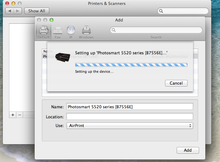Open the Use driver dropdown showing AirPrint
Viewport: 220px width, 162px height.
tap(130, 126)
